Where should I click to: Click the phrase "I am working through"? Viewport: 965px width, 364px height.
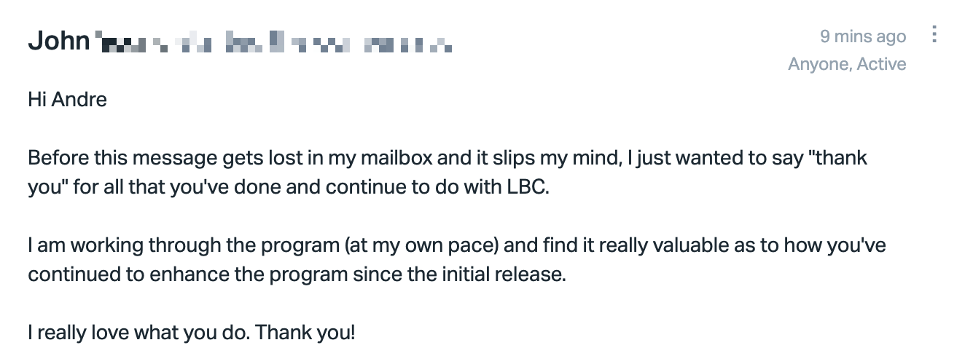tap(86, 245)
